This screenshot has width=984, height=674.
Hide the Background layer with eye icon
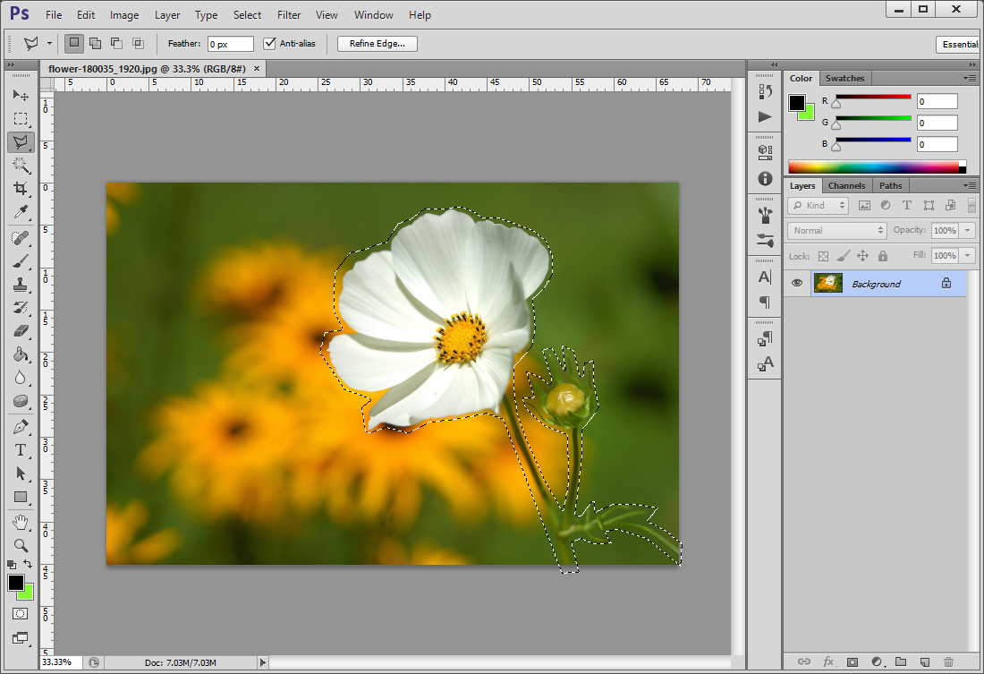(x=796, y=284)
